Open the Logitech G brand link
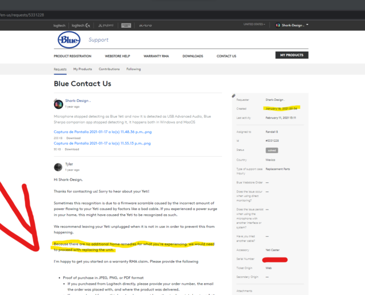365x295 pixels. (x=80, y=25)
